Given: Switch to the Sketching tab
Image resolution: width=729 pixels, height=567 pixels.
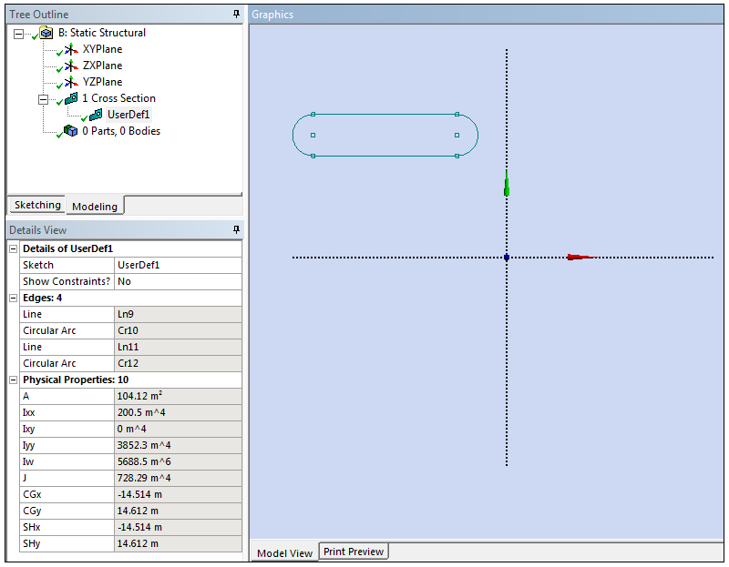Looking at the screenshot, I should coord(37,206).
